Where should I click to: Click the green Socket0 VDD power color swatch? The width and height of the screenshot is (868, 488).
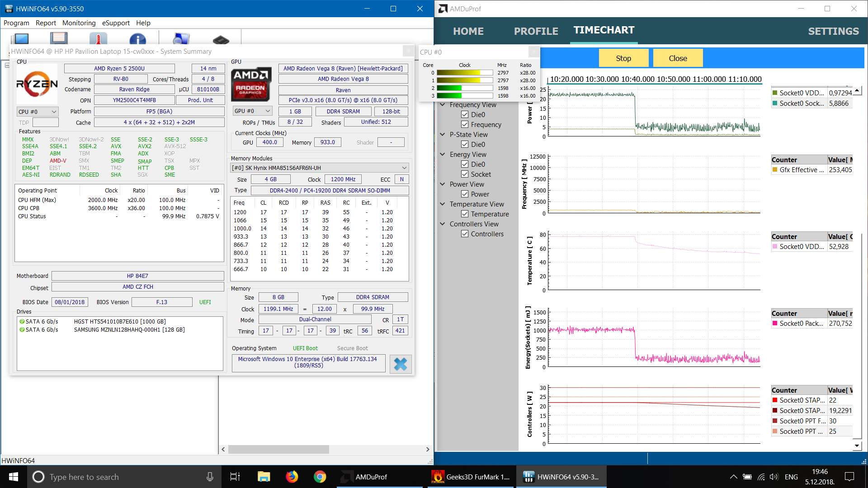(x=775, y=93)
